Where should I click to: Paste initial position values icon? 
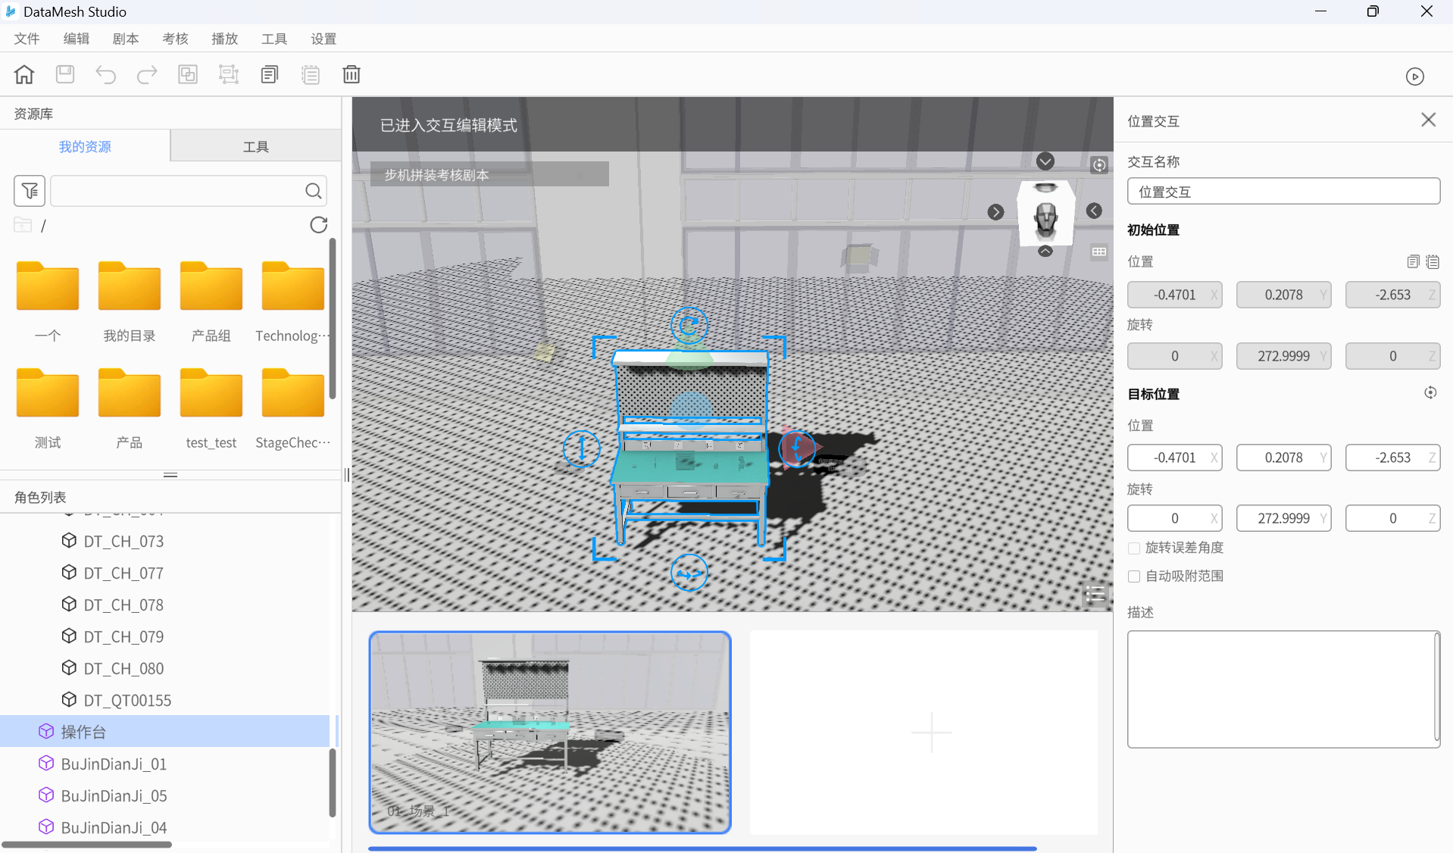(x=1433, y=261)
